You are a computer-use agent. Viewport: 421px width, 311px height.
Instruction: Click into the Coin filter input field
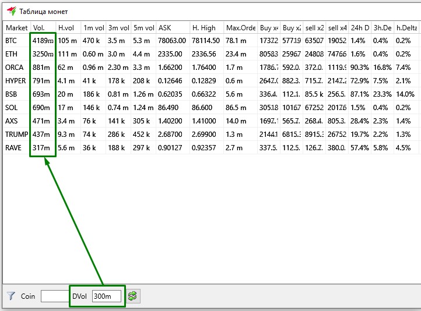[55, 296]
